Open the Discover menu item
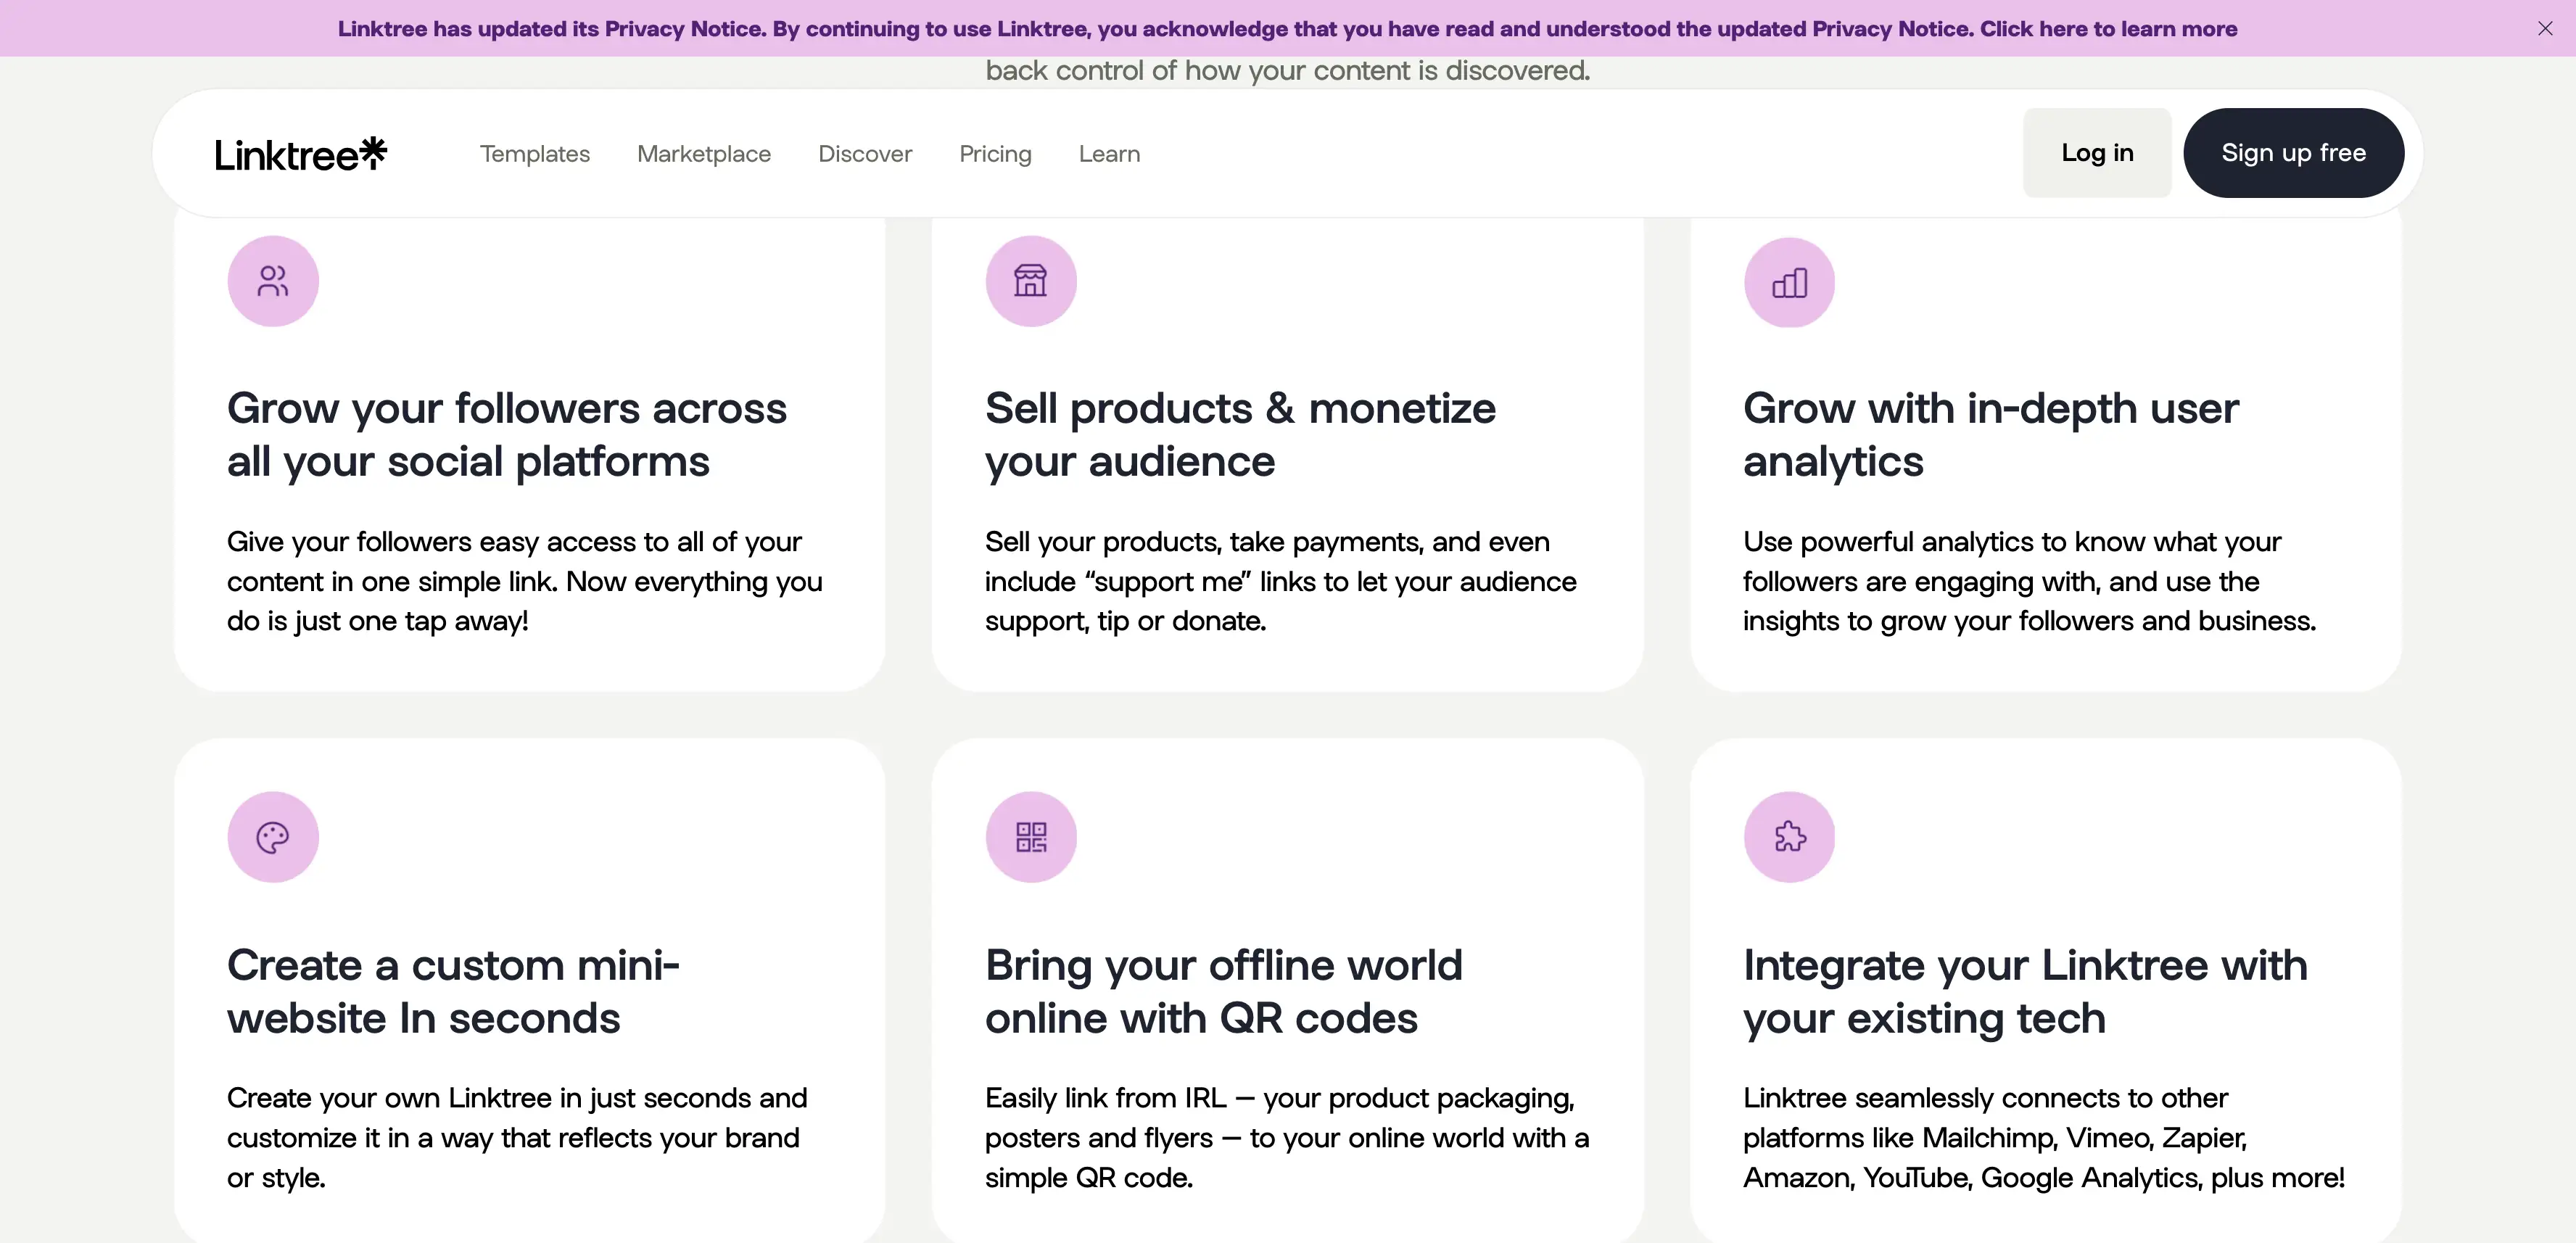The image size is (2576, 1243). (865, 153)
